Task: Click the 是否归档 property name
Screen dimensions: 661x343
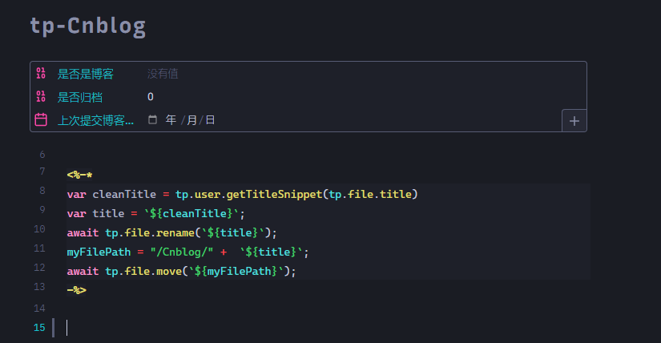Action: [80, 97]
